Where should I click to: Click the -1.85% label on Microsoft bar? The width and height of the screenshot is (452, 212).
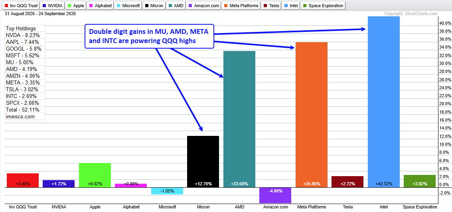click(167, 191)
